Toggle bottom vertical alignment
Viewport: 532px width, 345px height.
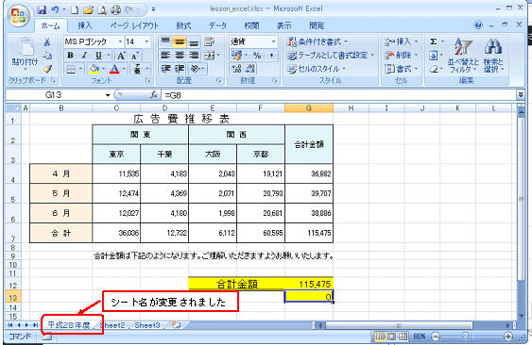[194, 42]
